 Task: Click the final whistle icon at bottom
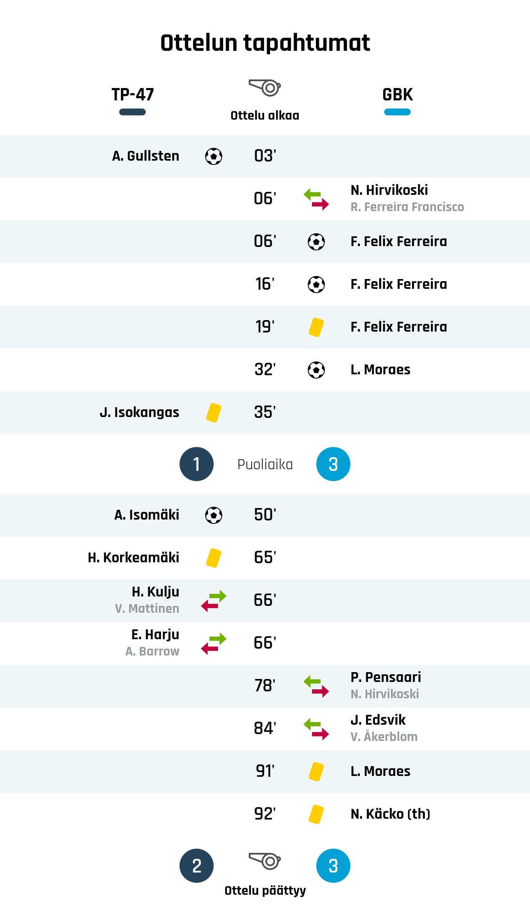click(x=265, y=861)
